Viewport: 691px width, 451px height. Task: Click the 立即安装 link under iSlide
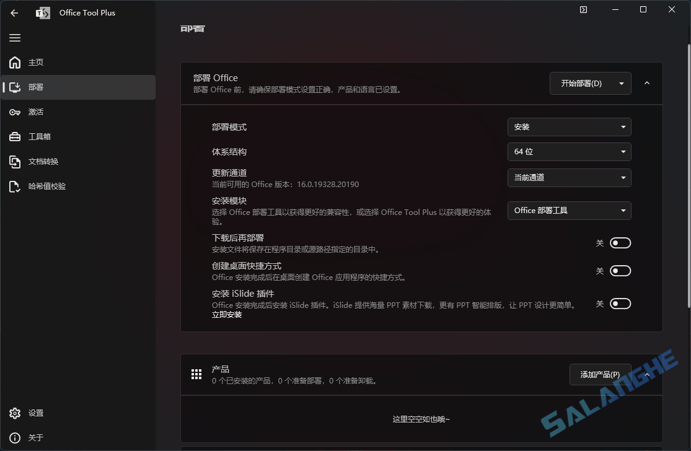[227, 314]
